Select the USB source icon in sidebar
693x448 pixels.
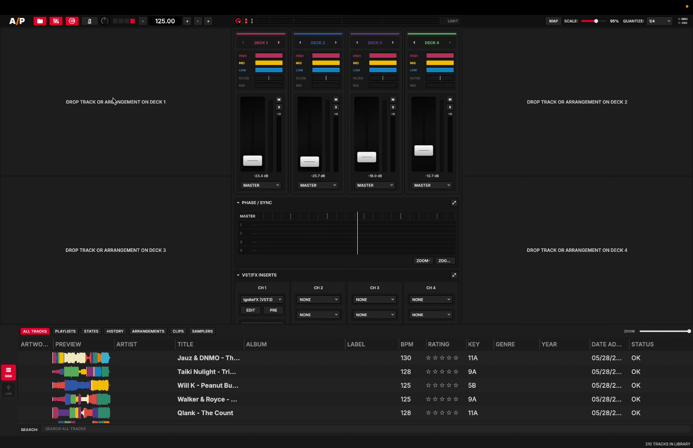pos(8,390)
